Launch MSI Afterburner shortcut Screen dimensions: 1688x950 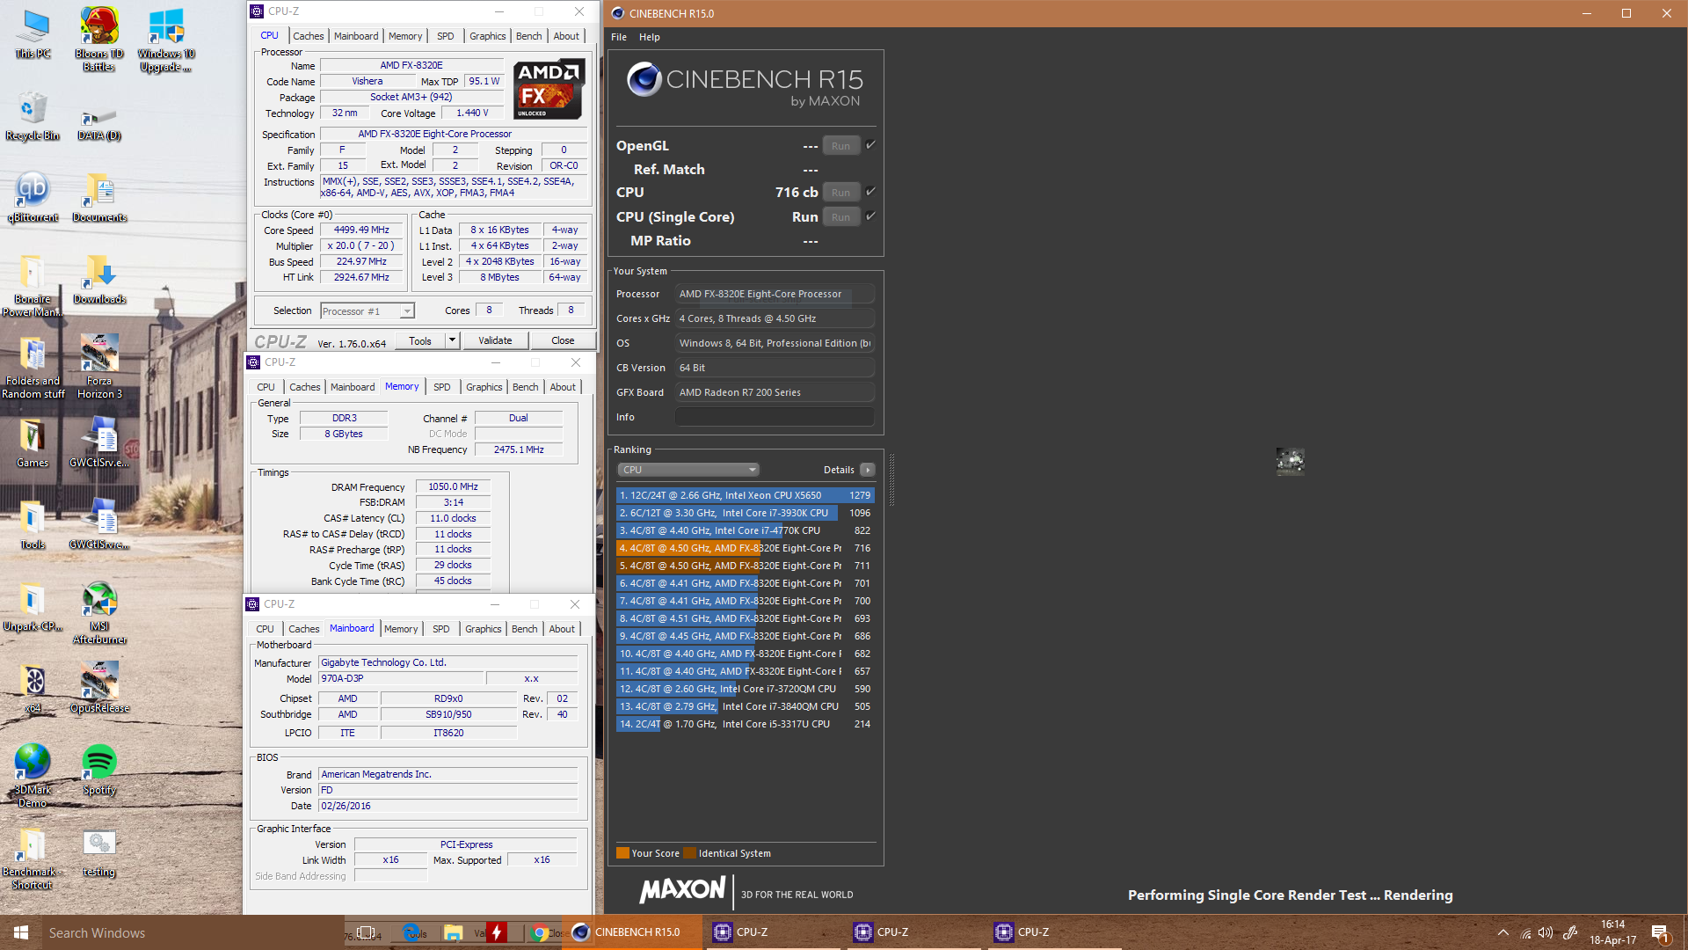tap(99, 611)
